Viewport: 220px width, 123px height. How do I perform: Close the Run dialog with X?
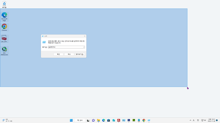point(85,36)
